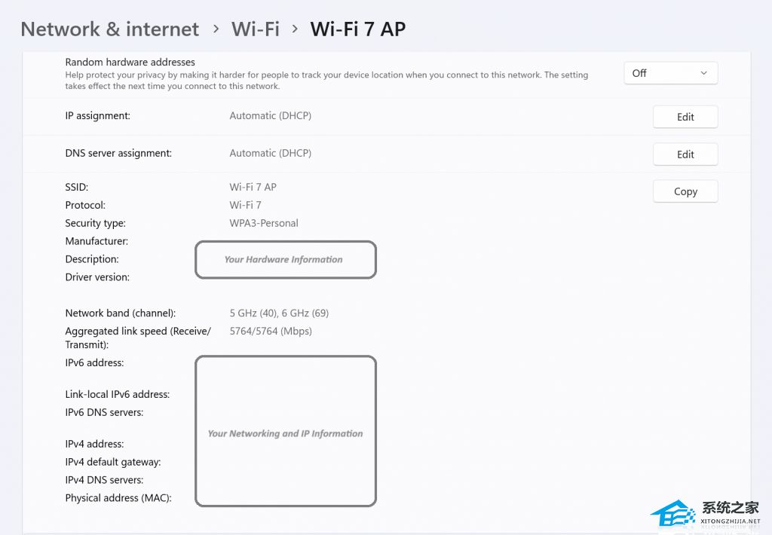Click the IPv4 address: label
Screen dimensions: 772x535
click(94, 444)
